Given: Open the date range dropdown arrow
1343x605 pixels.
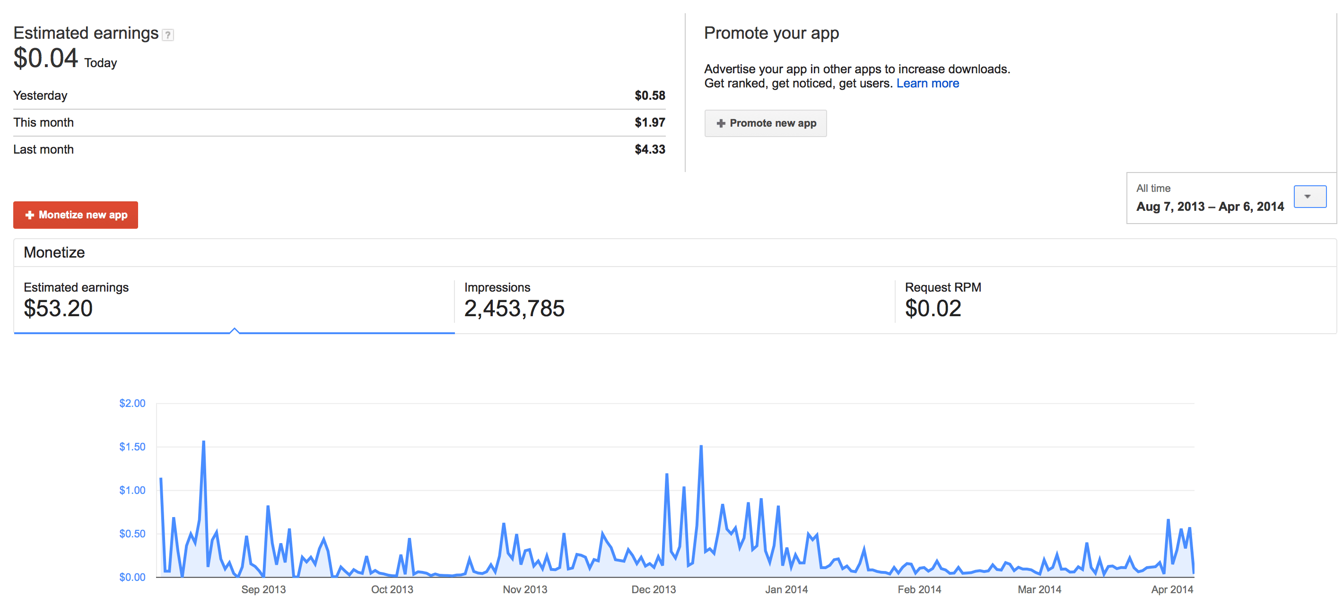Looking at the screenshot, I should click(x=1309, y=197).
